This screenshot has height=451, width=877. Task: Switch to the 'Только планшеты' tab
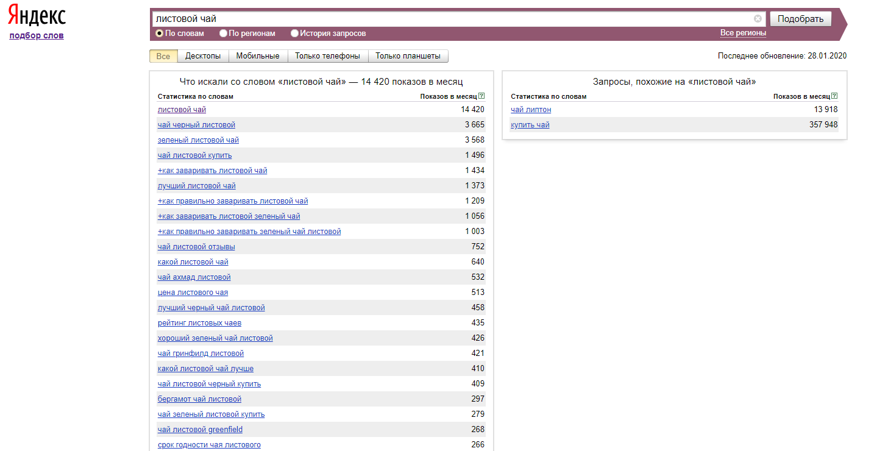pyautogui.click(x=408, y=56)
